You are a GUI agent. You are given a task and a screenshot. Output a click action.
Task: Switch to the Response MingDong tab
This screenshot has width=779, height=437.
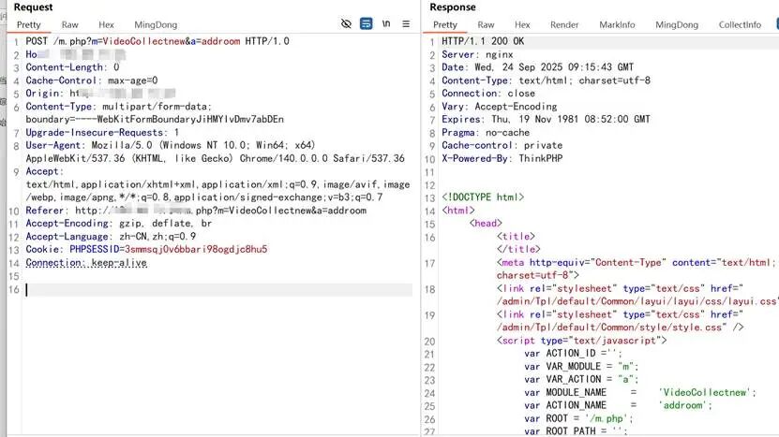pos(677,25)
